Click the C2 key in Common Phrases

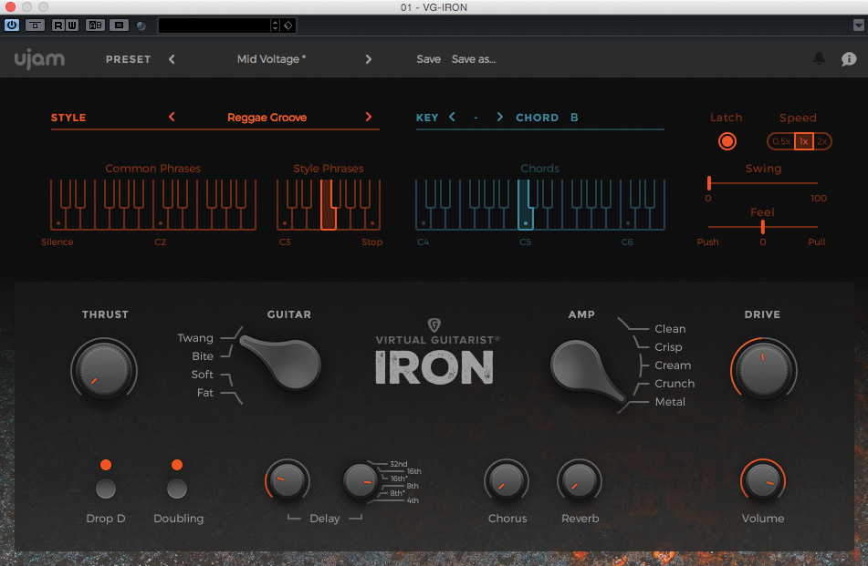tap(161, 219)
